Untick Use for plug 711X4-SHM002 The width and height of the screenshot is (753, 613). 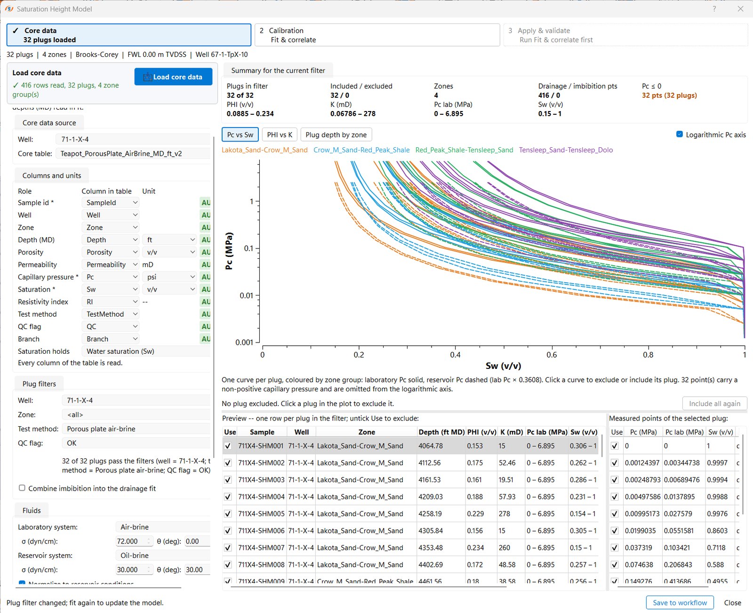228,463
